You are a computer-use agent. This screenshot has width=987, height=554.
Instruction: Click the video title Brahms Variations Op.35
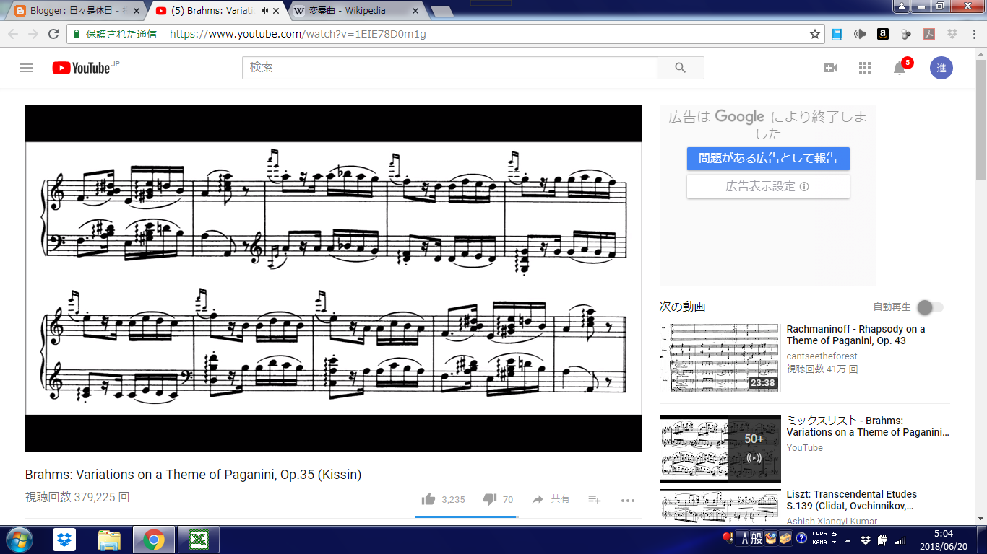[193, 475]
